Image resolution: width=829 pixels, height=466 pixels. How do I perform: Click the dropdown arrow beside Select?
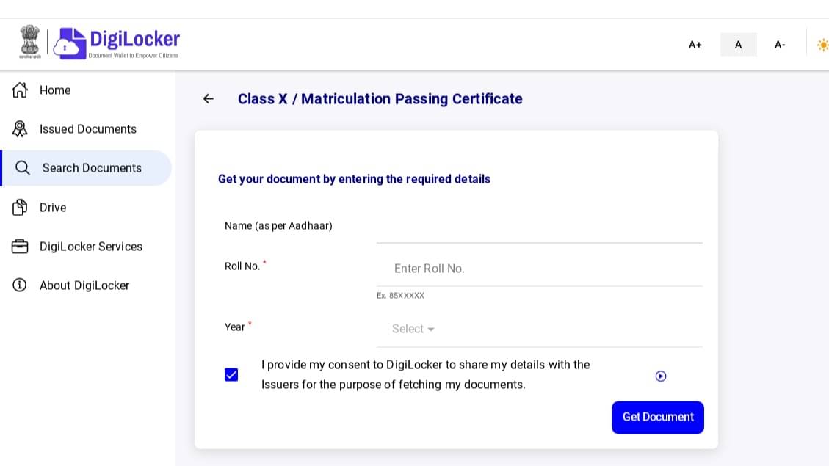pos(431,330)
